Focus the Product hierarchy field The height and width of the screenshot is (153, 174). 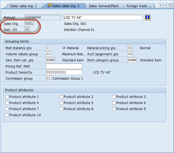pyautogui.click(x=64, y=72)
